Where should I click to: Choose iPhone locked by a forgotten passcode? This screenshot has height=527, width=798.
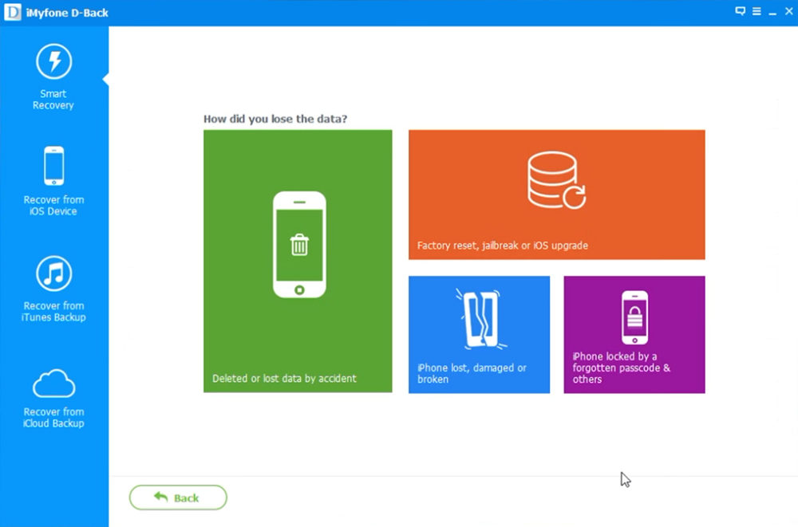(634, 334)
